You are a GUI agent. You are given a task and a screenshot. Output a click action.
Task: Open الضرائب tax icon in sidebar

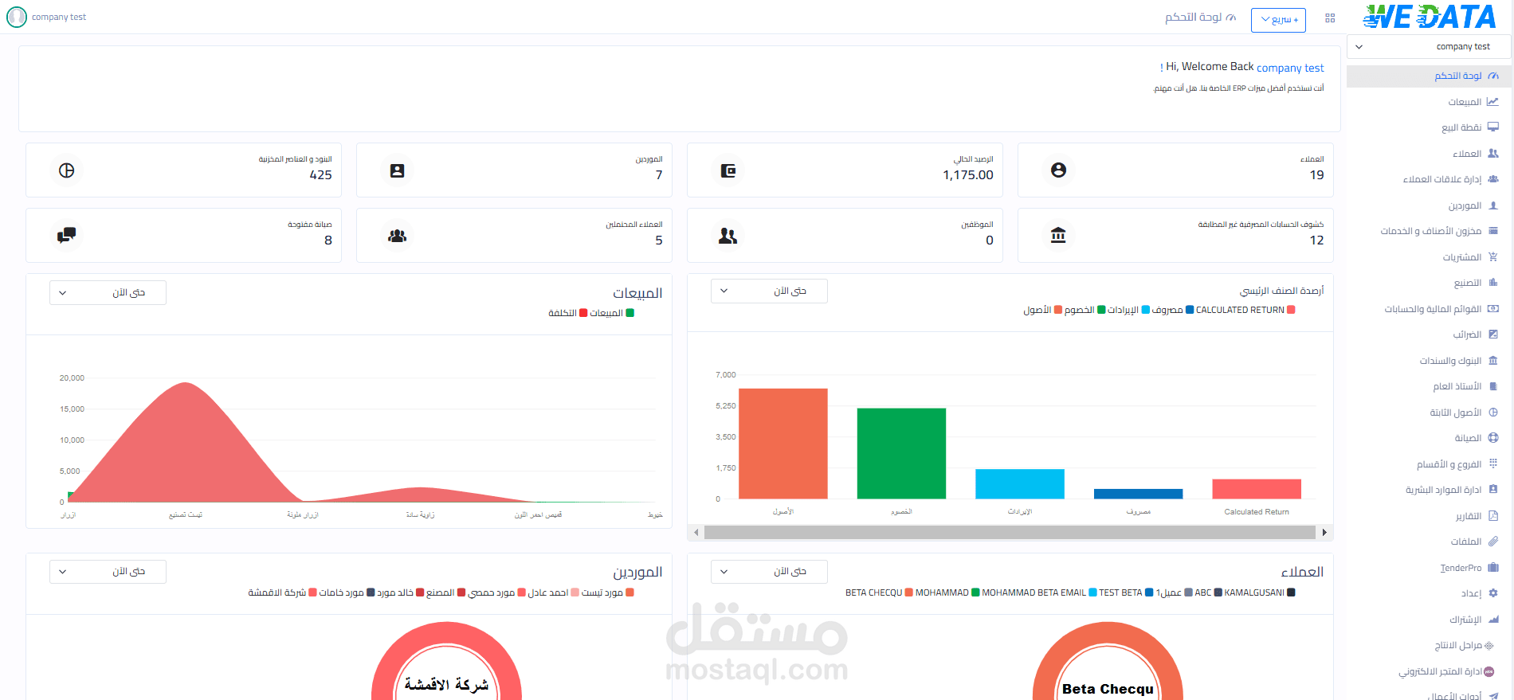1493,334
